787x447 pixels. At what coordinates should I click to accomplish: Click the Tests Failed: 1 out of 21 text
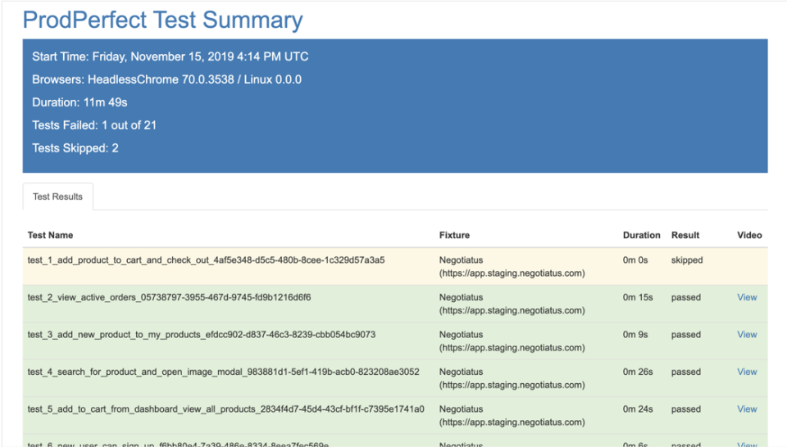94,125
